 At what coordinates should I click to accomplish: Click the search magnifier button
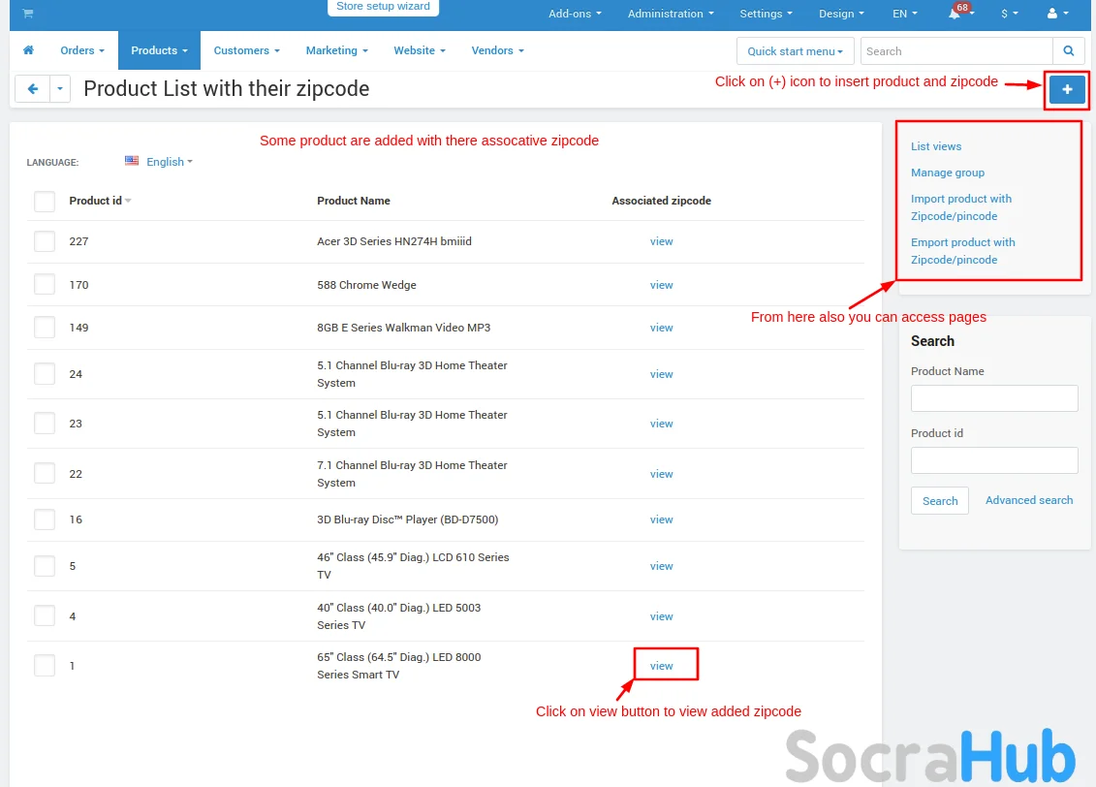tap(1068, 51)
